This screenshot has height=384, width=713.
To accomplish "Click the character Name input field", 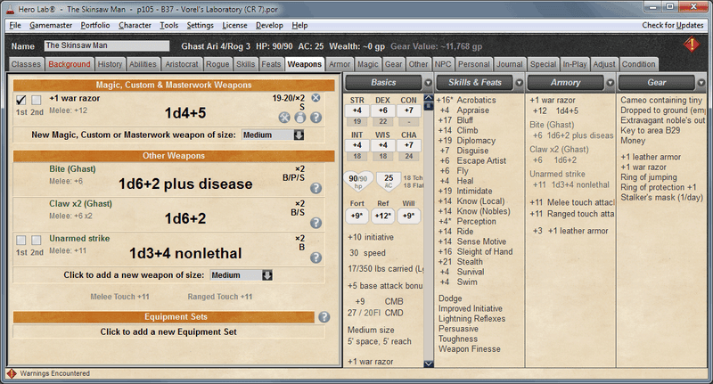I will point(107,45).
